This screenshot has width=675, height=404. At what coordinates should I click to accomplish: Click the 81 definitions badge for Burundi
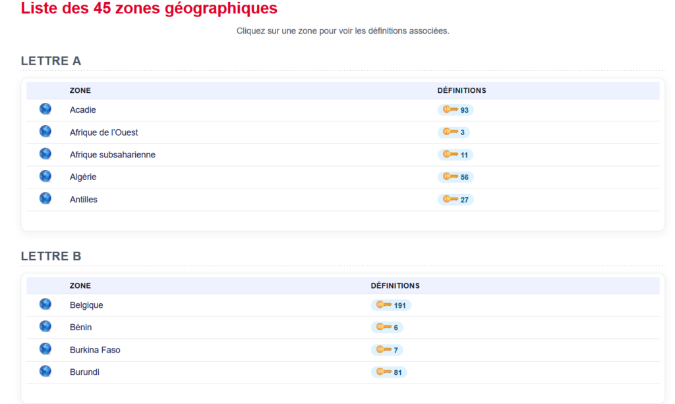tap(389, 372)
